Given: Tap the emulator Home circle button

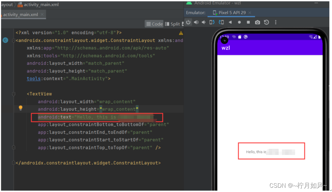Looking at the screenshot, I should point(239,22).
